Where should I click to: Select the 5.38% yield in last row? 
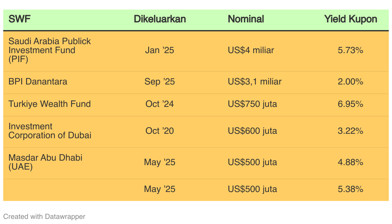pyautogui.click(x=350, y=189)
